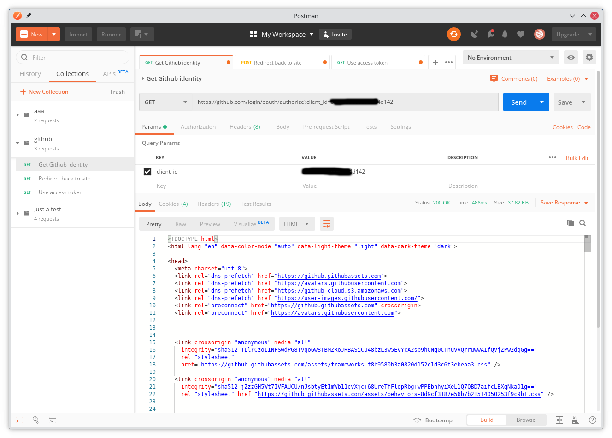The image size is (612, 438).
Task: Open the Postman console icon
Action: [53, 420]
